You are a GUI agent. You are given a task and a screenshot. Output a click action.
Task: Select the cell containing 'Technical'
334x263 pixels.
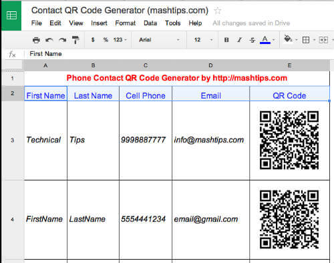[45, 140]
